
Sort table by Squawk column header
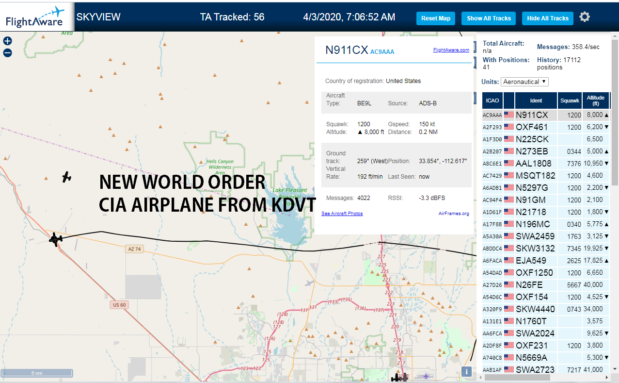coord(570,100)
